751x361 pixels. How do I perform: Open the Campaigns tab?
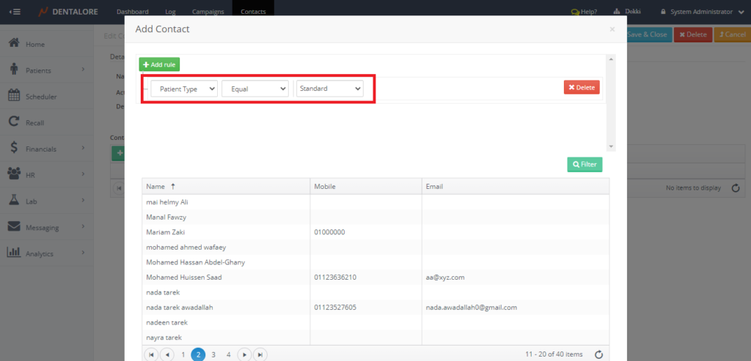[208, 12]
